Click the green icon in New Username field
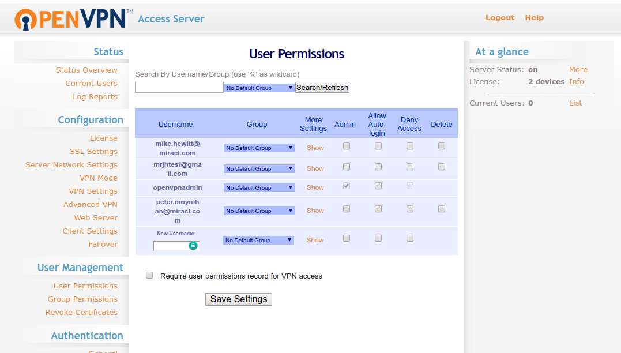 (x=193, y=246)
